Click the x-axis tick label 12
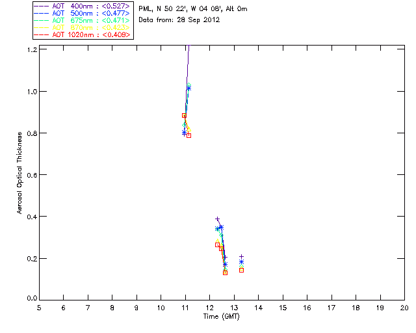416x333 pixels. [x=209, y=308]
